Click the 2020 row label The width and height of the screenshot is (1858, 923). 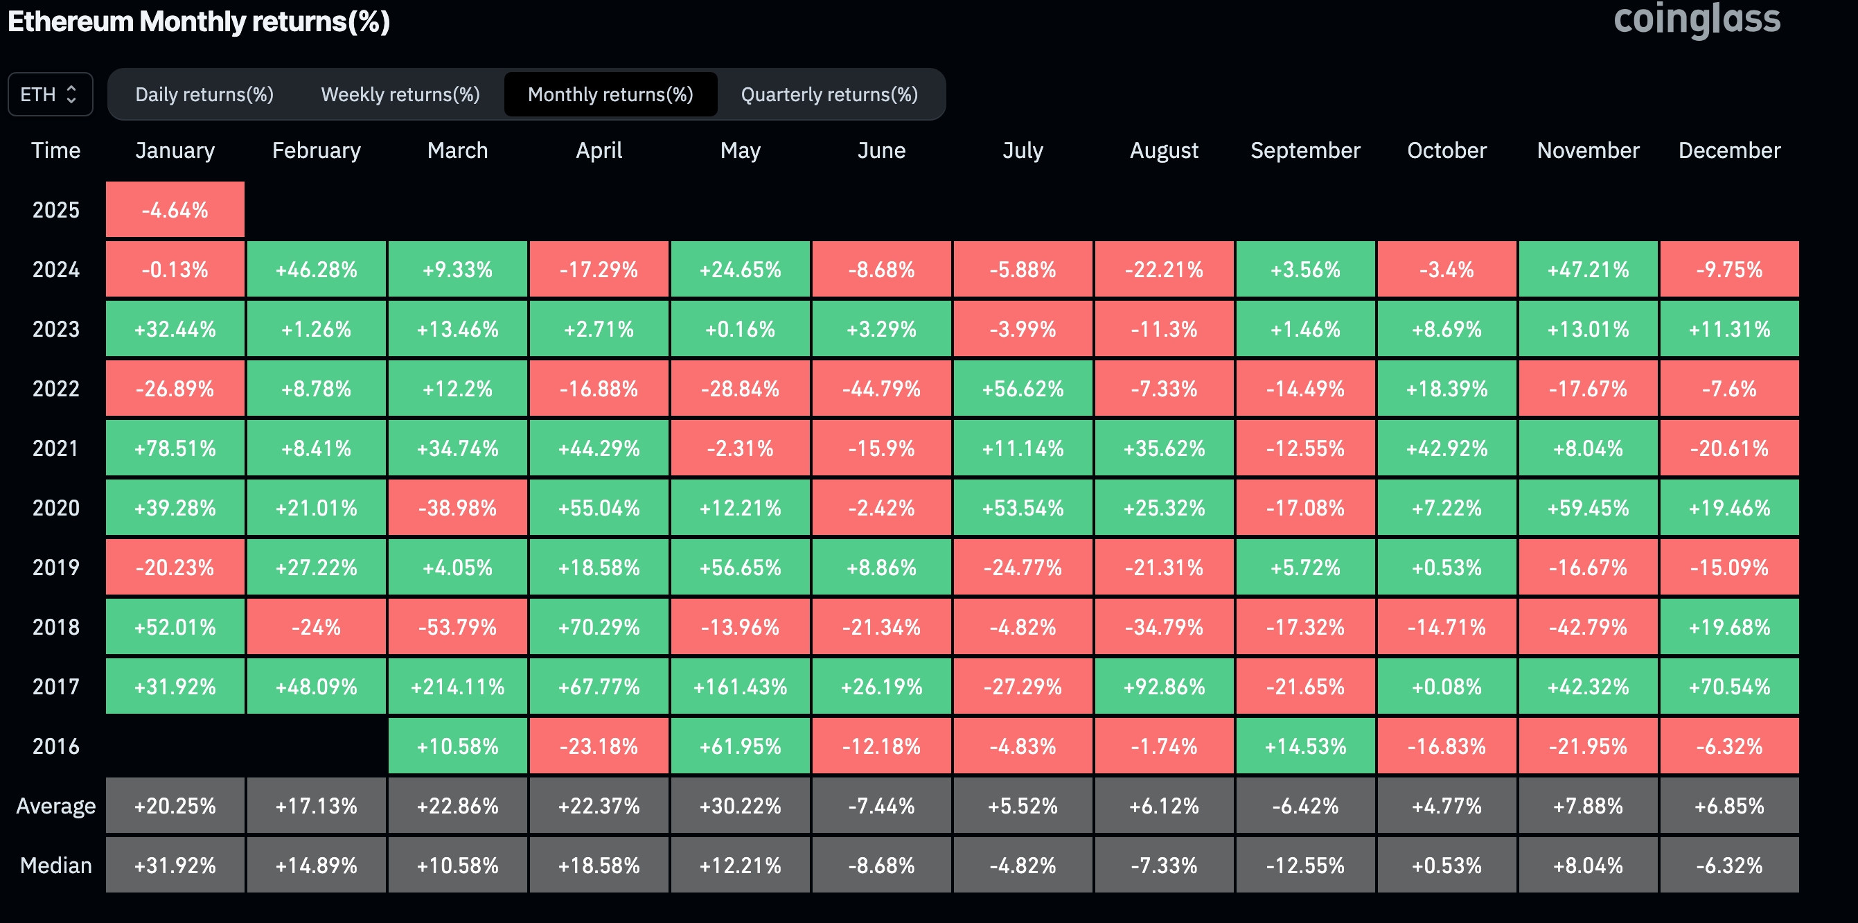[56, 507]
